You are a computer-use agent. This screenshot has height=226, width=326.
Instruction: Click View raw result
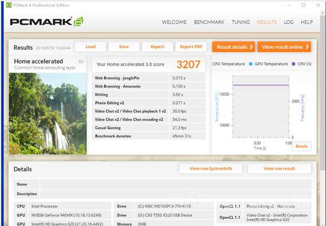(x=279, y=169)
